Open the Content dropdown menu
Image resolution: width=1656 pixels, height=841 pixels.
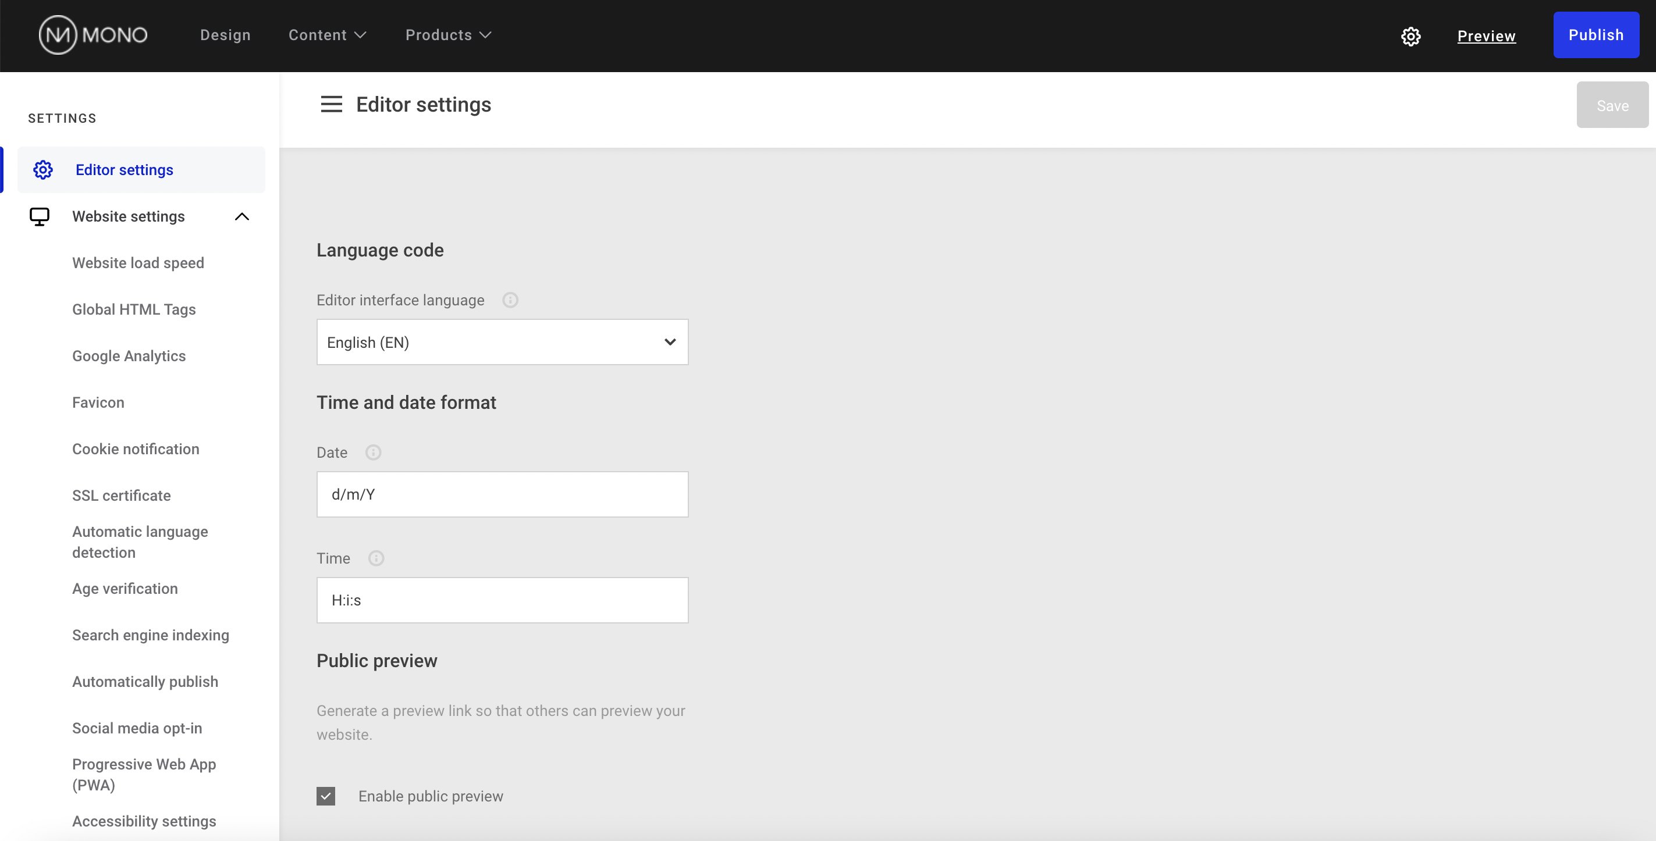coord(328,35)
